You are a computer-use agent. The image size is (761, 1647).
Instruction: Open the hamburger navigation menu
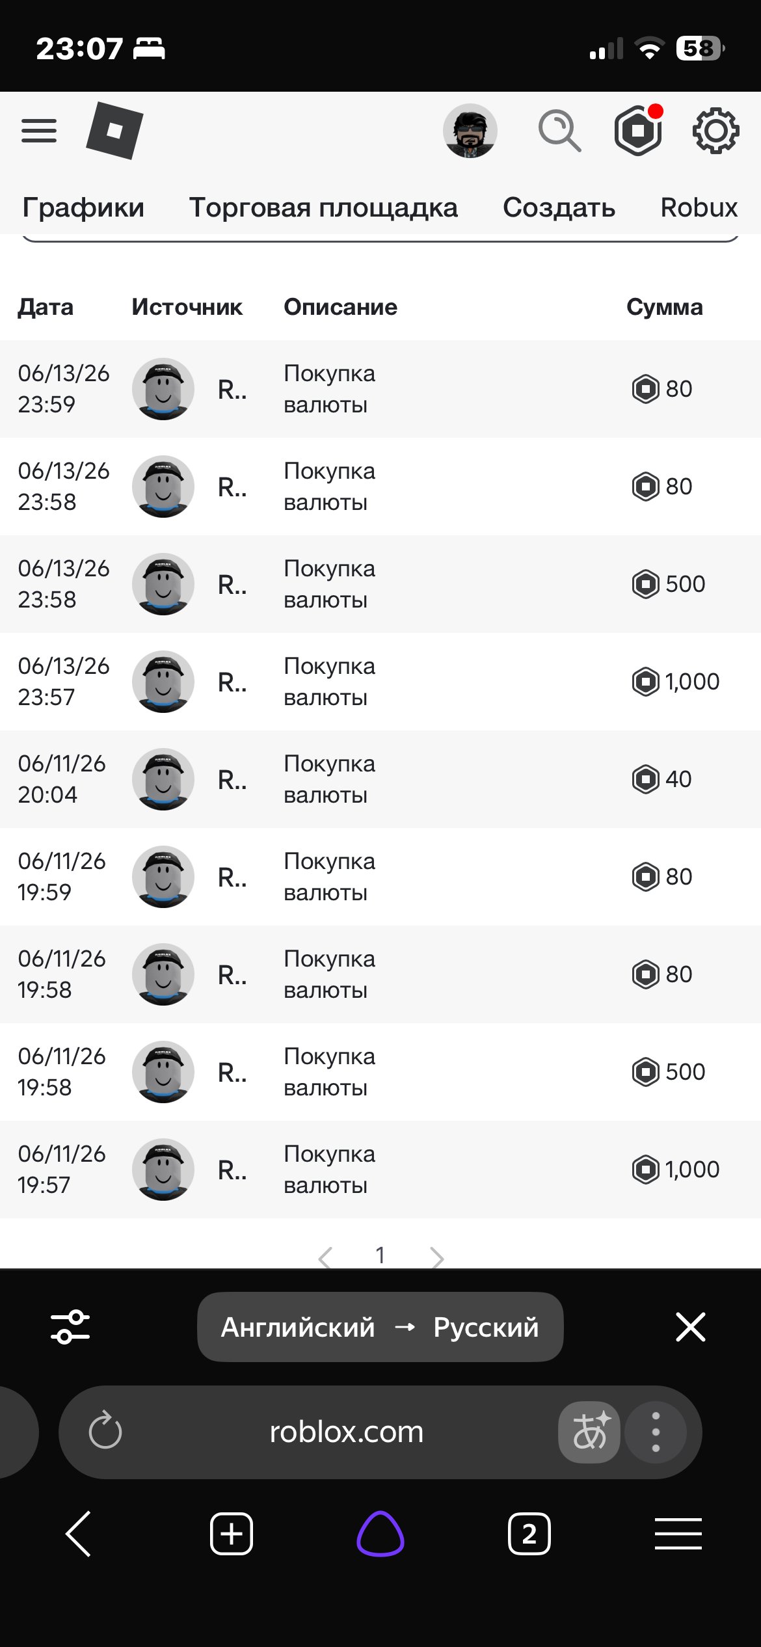pos(39,131)
